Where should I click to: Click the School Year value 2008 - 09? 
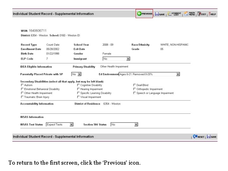click(108, 45)
